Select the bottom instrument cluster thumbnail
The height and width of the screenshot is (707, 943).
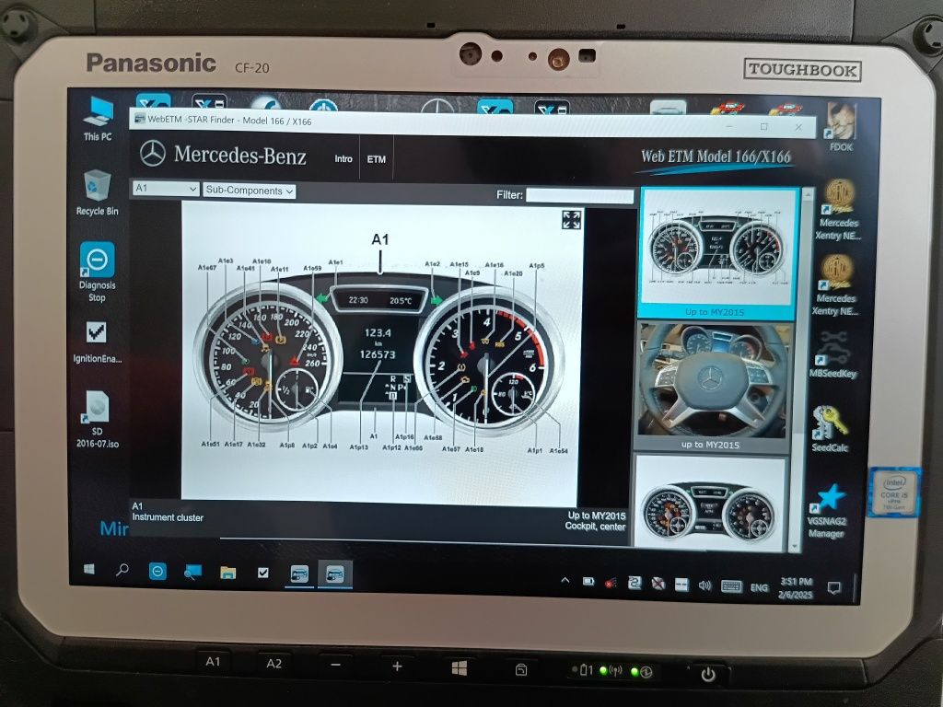(x=710, y=503)
